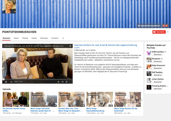Click the Katja Krasavice channel name

(x=158, y=65)
